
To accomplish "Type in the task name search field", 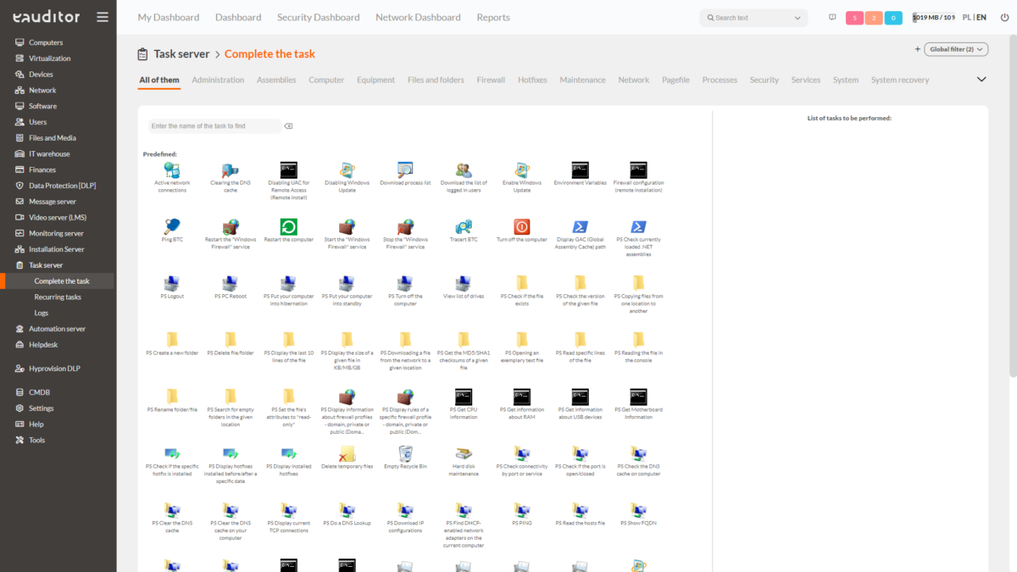I will [214, 125].
